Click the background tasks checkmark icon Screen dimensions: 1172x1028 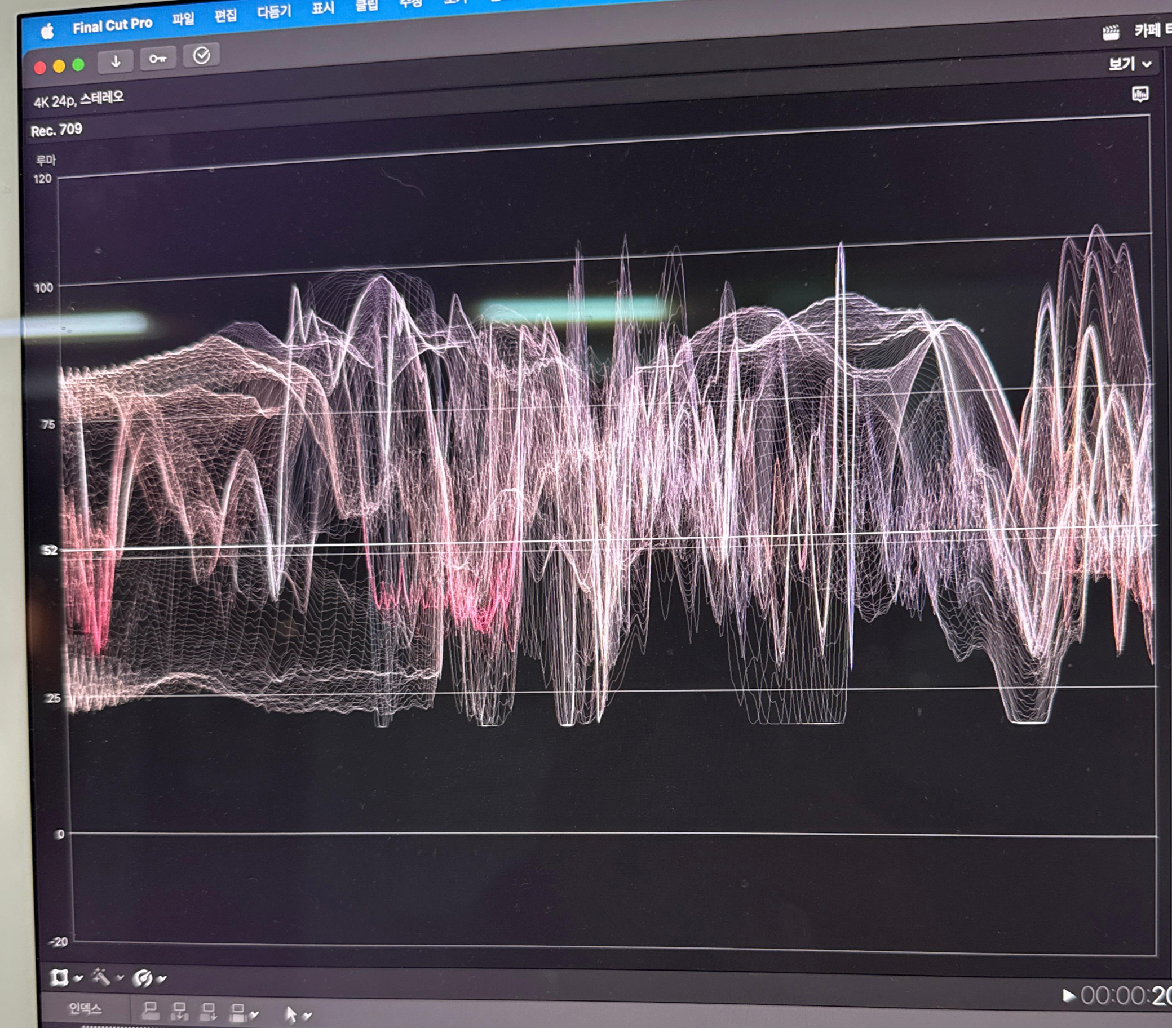(201, 55)
